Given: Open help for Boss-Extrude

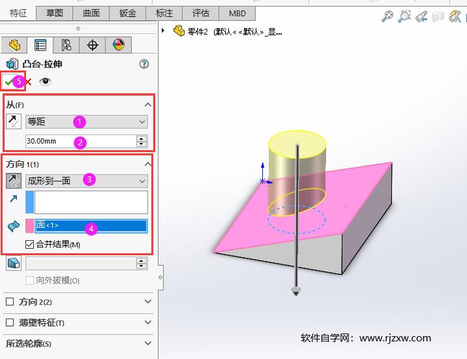Looking at the screenshot, I should click(144, 64).
